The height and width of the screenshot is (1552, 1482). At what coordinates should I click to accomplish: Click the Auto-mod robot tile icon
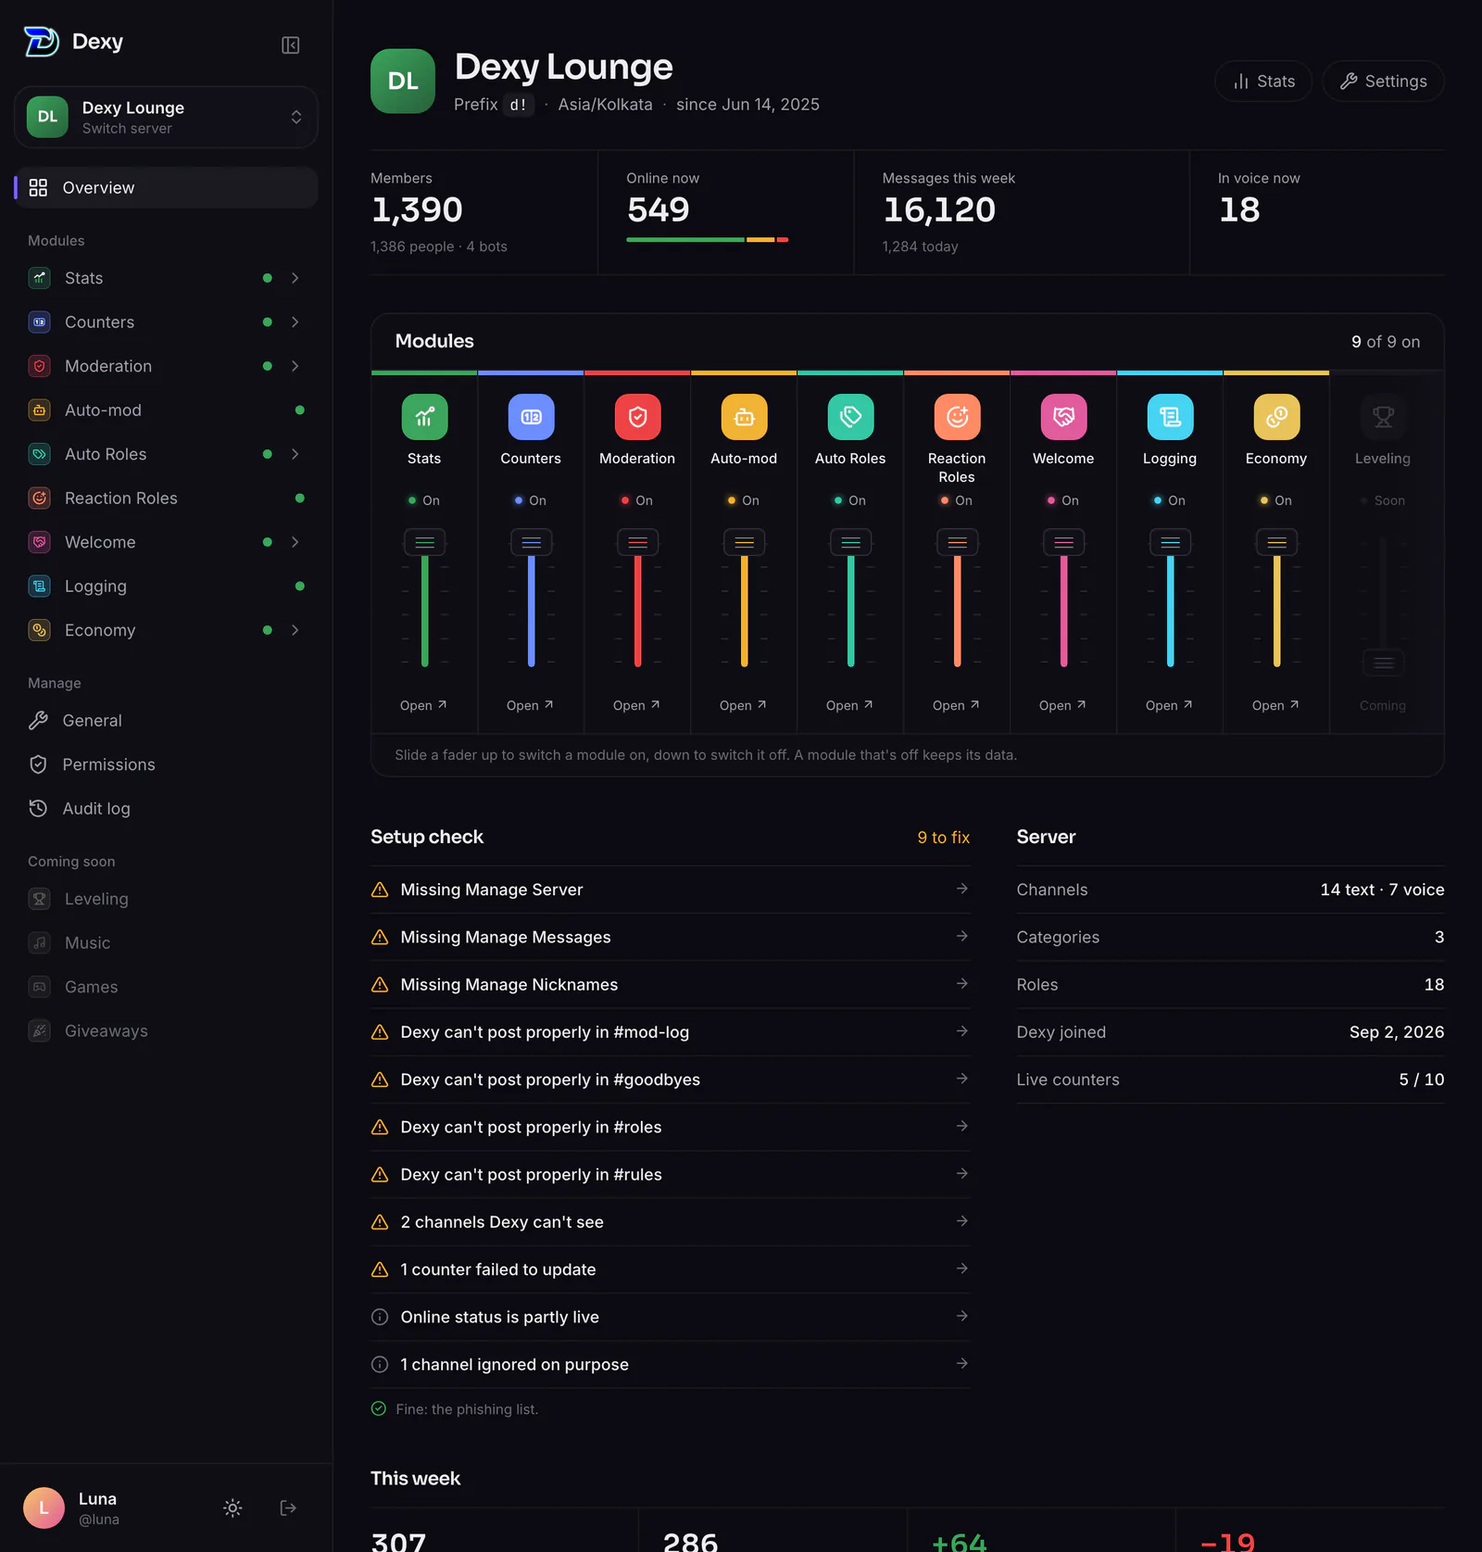click(x=744, y=417)
